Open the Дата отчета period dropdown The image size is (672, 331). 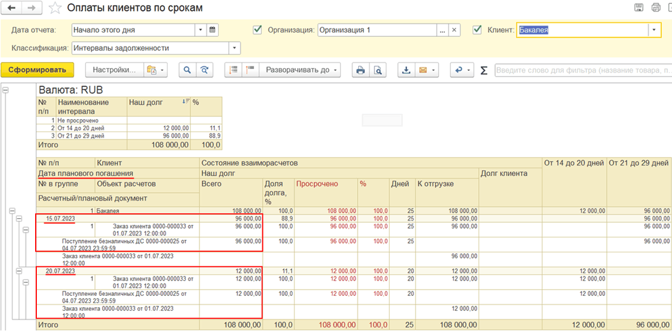201,30
